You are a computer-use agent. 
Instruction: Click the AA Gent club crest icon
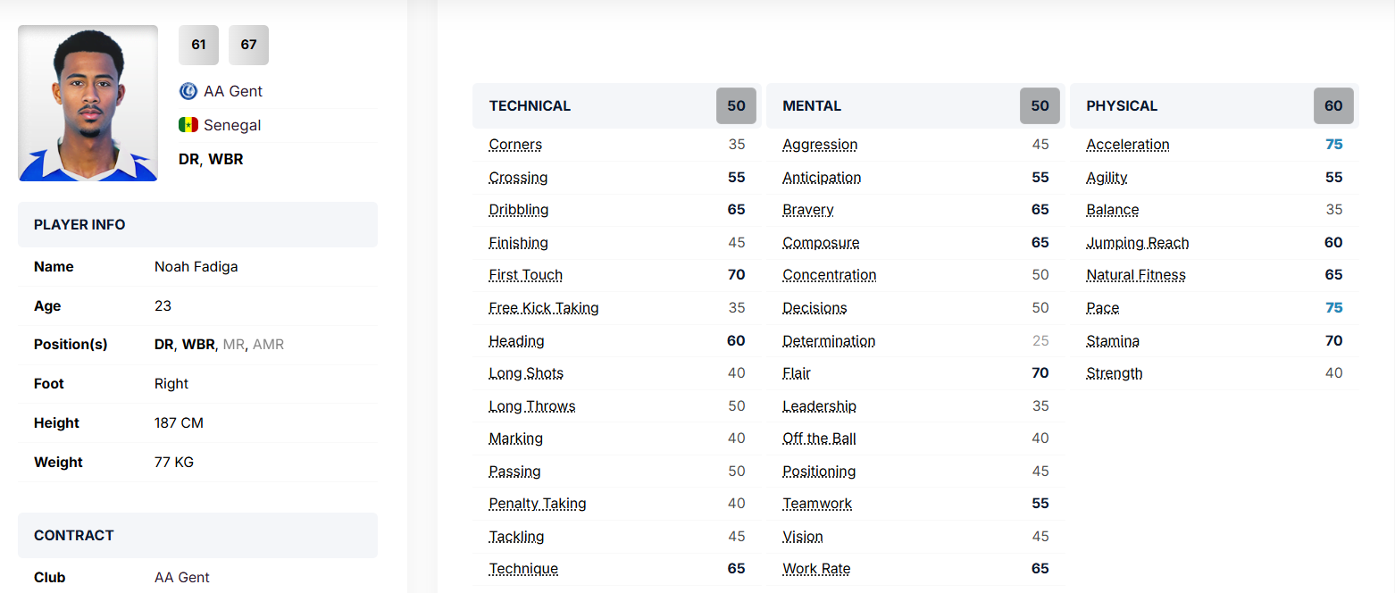click(x=188, y=91)
